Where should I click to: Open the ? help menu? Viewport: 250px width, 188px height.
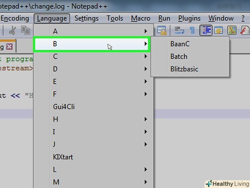(x=243, y=18)
